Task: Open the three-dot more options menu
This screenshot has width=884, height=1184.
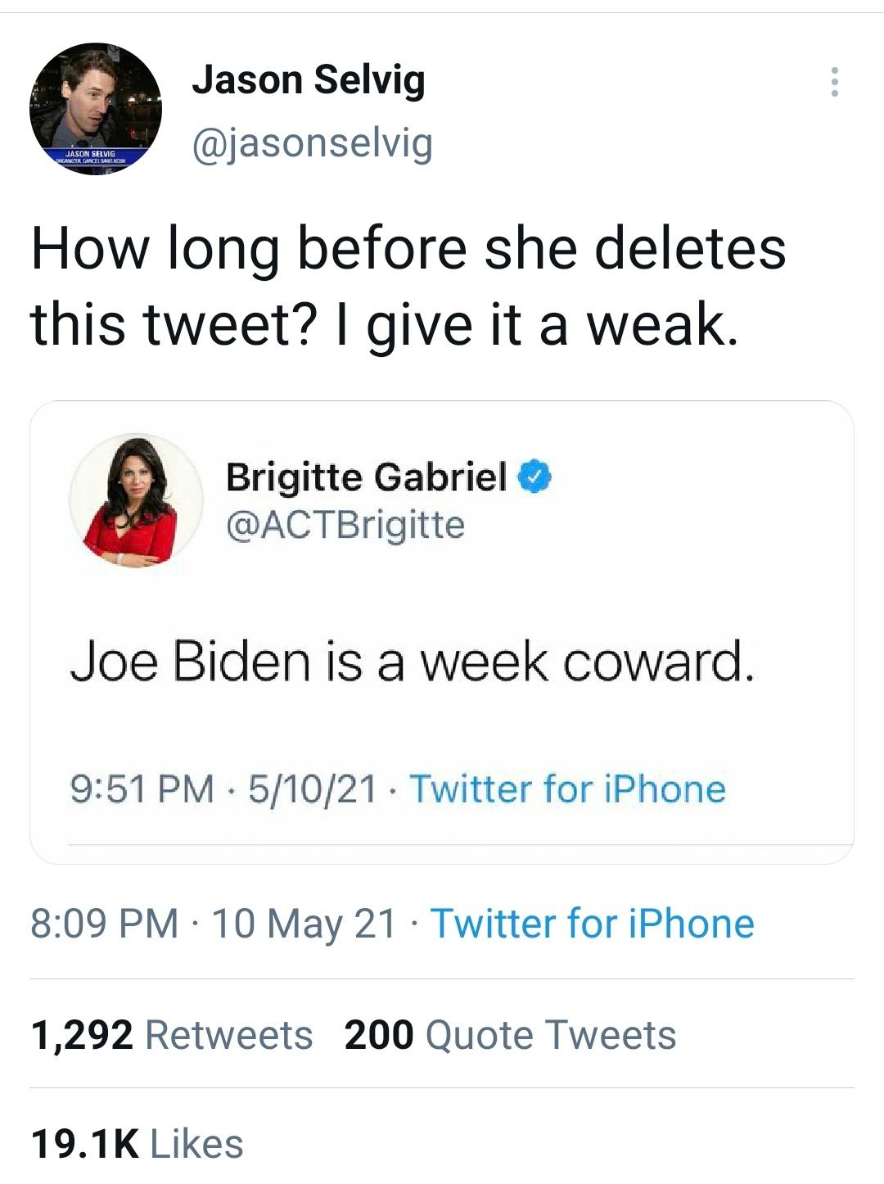Action: tap(834, 82)
